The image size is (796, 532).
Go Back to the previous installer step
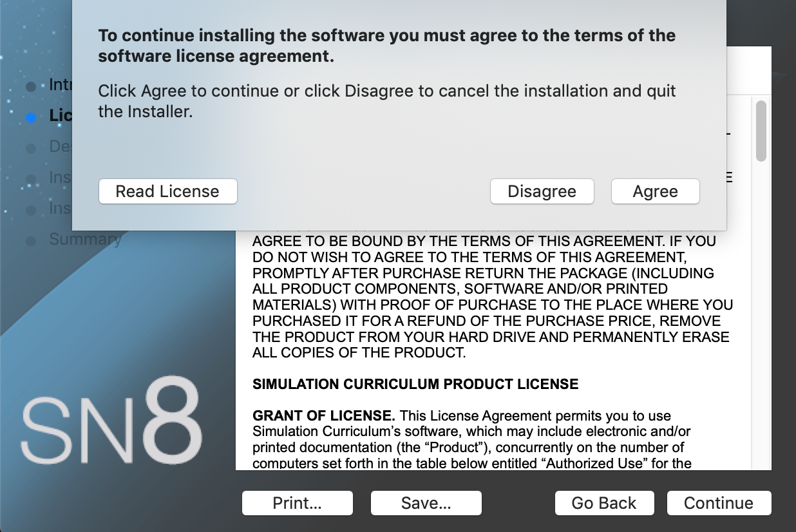604,503
